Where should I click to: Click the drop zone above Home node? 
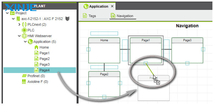point(104,34)
